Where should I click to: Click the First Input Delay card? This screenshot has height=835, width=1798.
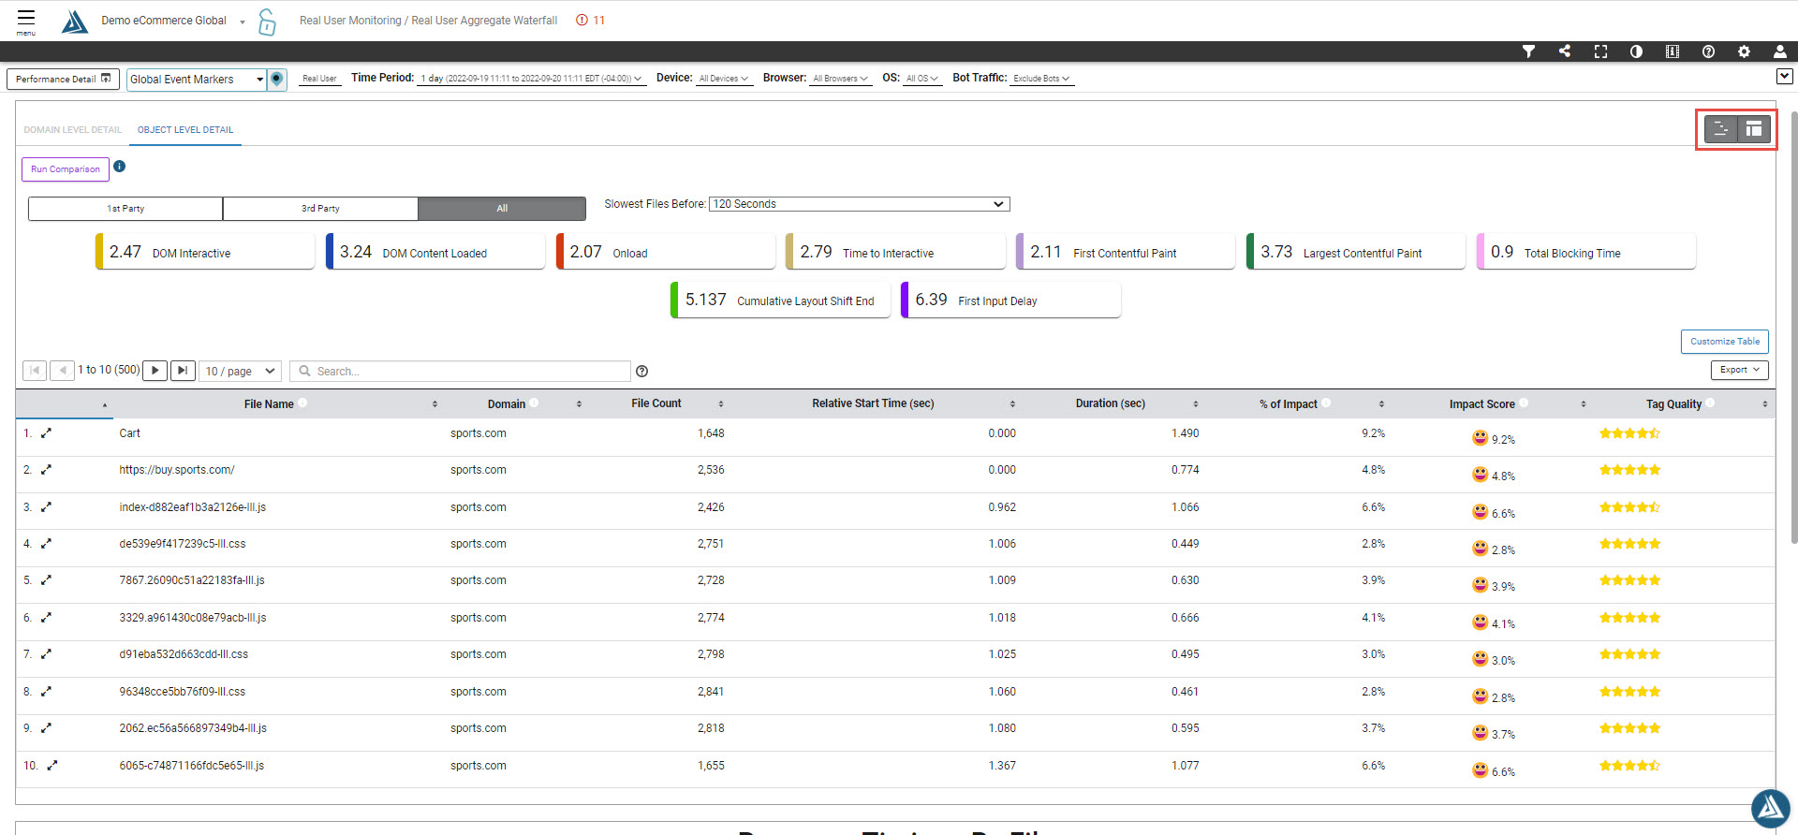1010,300
